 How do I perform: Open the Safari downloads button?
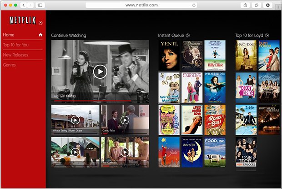(x=268, y=5)
